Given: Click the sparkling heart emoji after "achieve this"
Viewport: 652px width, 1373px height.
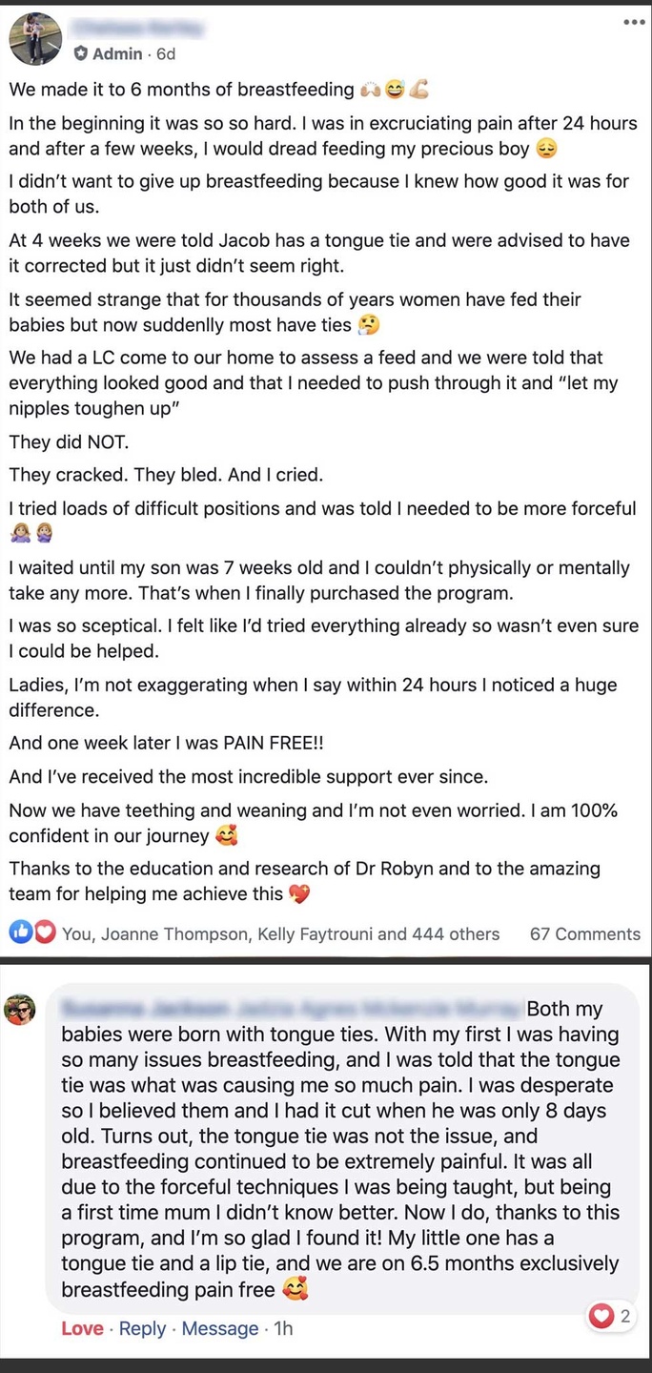Looking at the screenshot, I should (x=299, y=894).
